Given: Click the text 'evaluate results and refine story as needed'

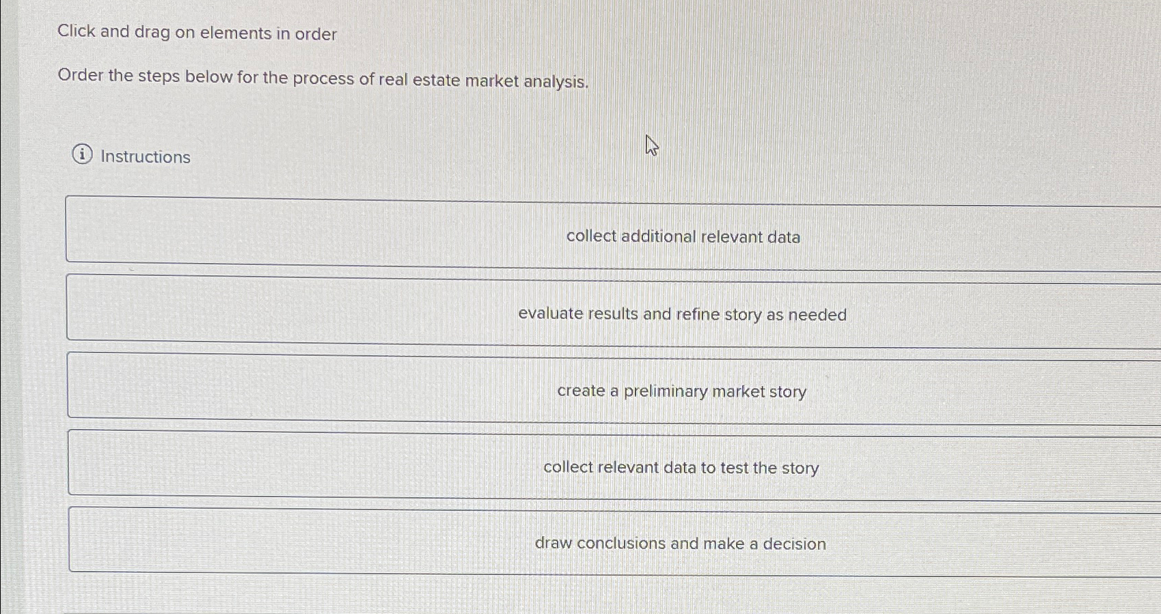Looking at the screenshot, I should [682, 314].
